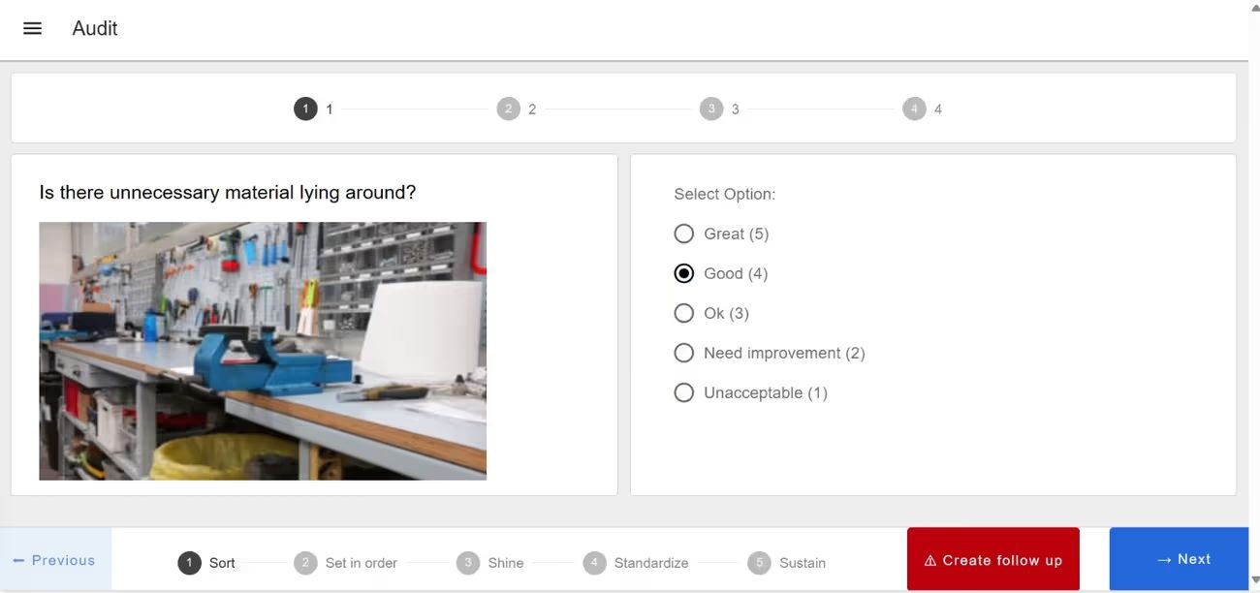The width and height of the screenshot is (1260, 593).
Task: Click the left arrow icon on Previous
Action: tap(16, 559)
